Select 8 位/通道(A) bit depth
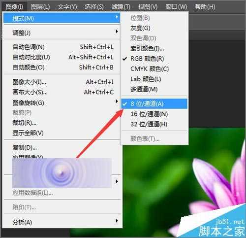 (x=154, y=103)
